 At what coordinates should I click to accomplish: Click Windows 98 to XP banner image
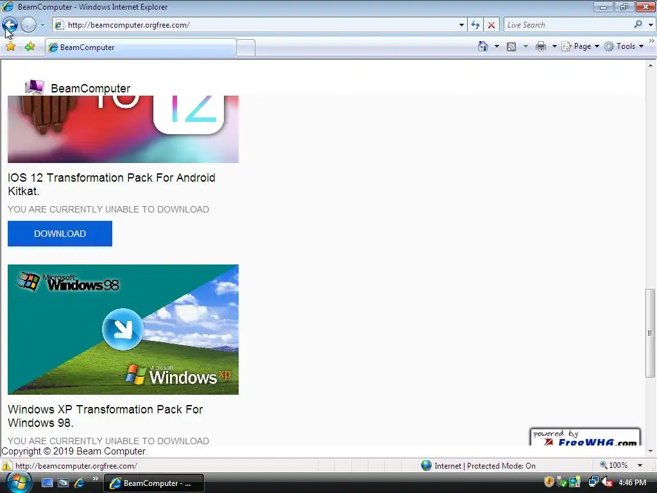(123, 329)
